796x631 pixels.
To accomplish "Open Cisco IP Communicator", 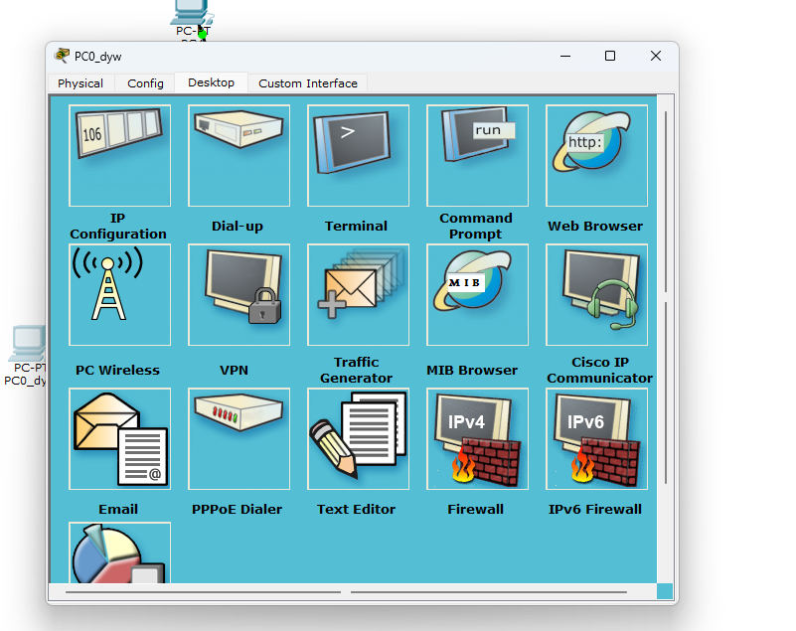I will tap(597, 294).
